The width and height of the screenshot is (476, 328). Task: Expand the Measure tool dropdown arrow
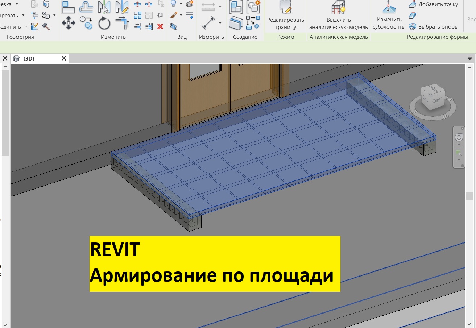coord(220,7)
